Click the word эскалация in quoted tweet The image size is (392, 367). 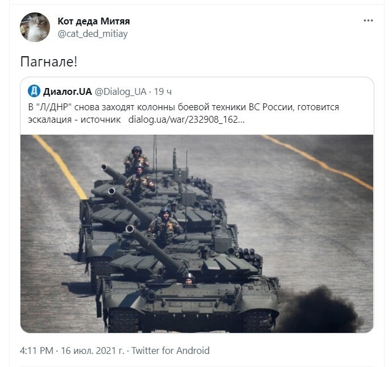[50, 119]
